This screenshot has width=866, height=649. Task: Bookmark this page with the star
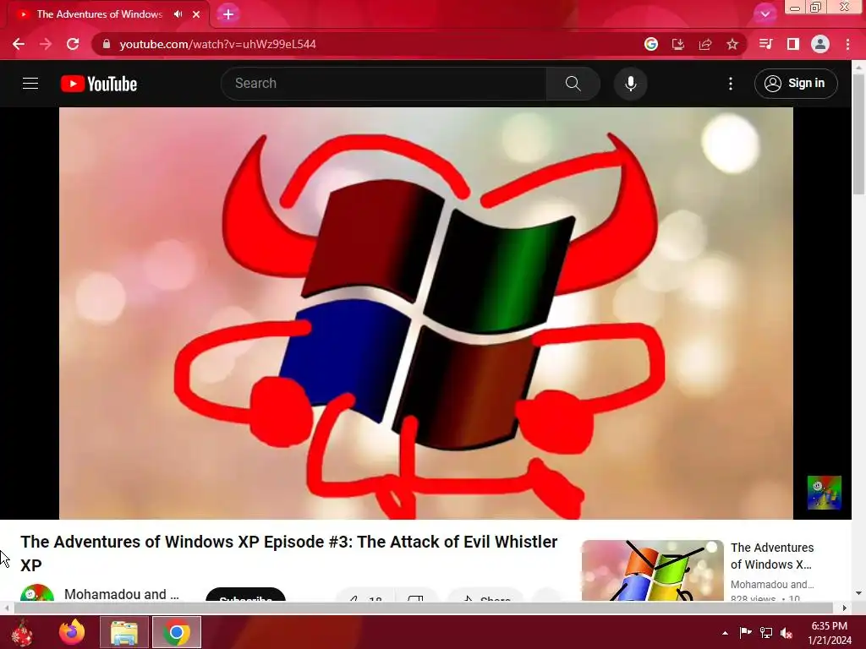click(x=732, y=44)
